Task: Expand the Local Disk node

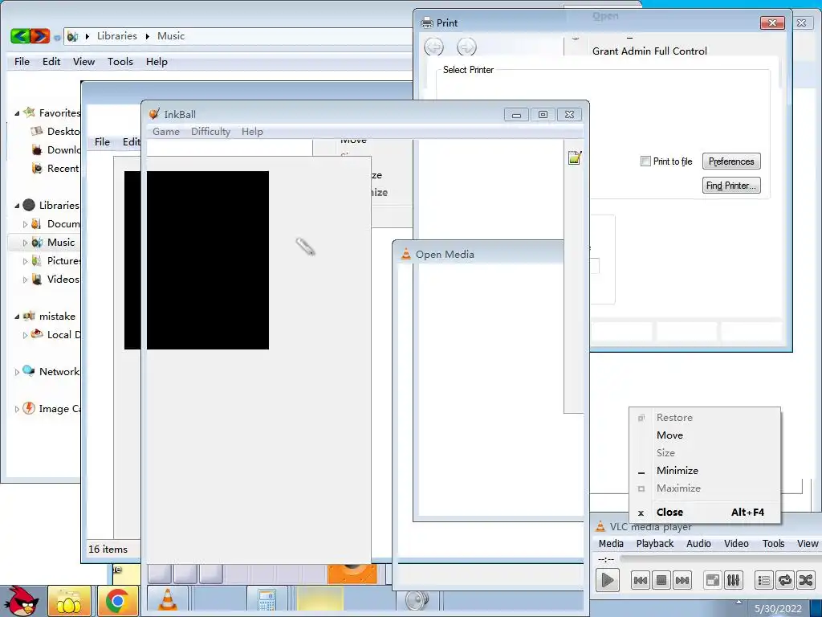Action: tap(25, 335)
